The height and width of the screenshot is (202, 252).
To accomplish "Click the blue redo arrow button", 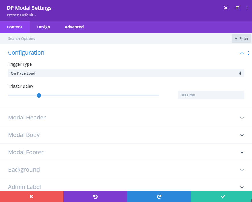I will tap(159, 197).
